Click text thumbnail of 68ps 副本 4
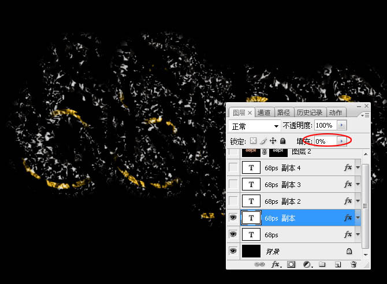Viewport: 387px width, 284px height. pyautogui.click(x=251, y=168)
